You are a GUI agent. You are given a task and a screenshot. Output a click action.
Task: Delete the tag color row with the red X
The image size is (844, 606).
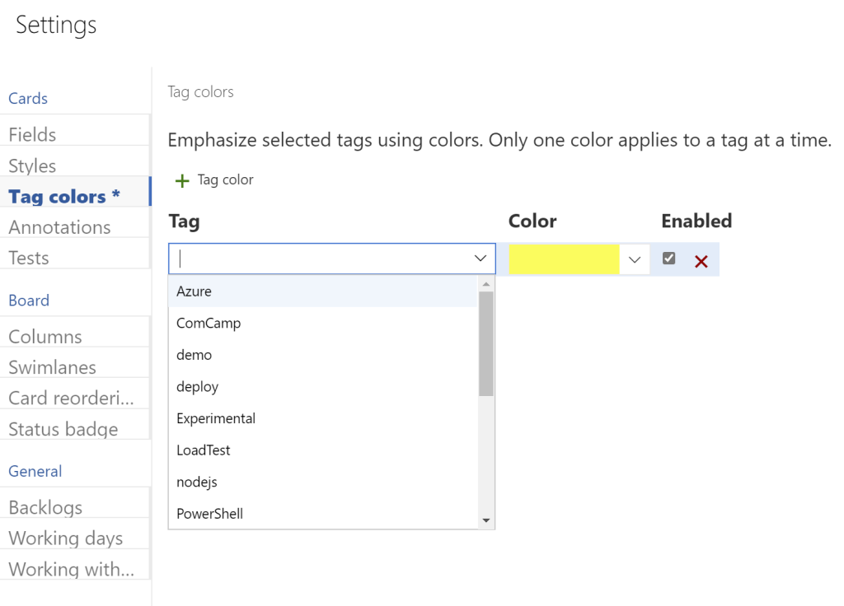[701, 261]
